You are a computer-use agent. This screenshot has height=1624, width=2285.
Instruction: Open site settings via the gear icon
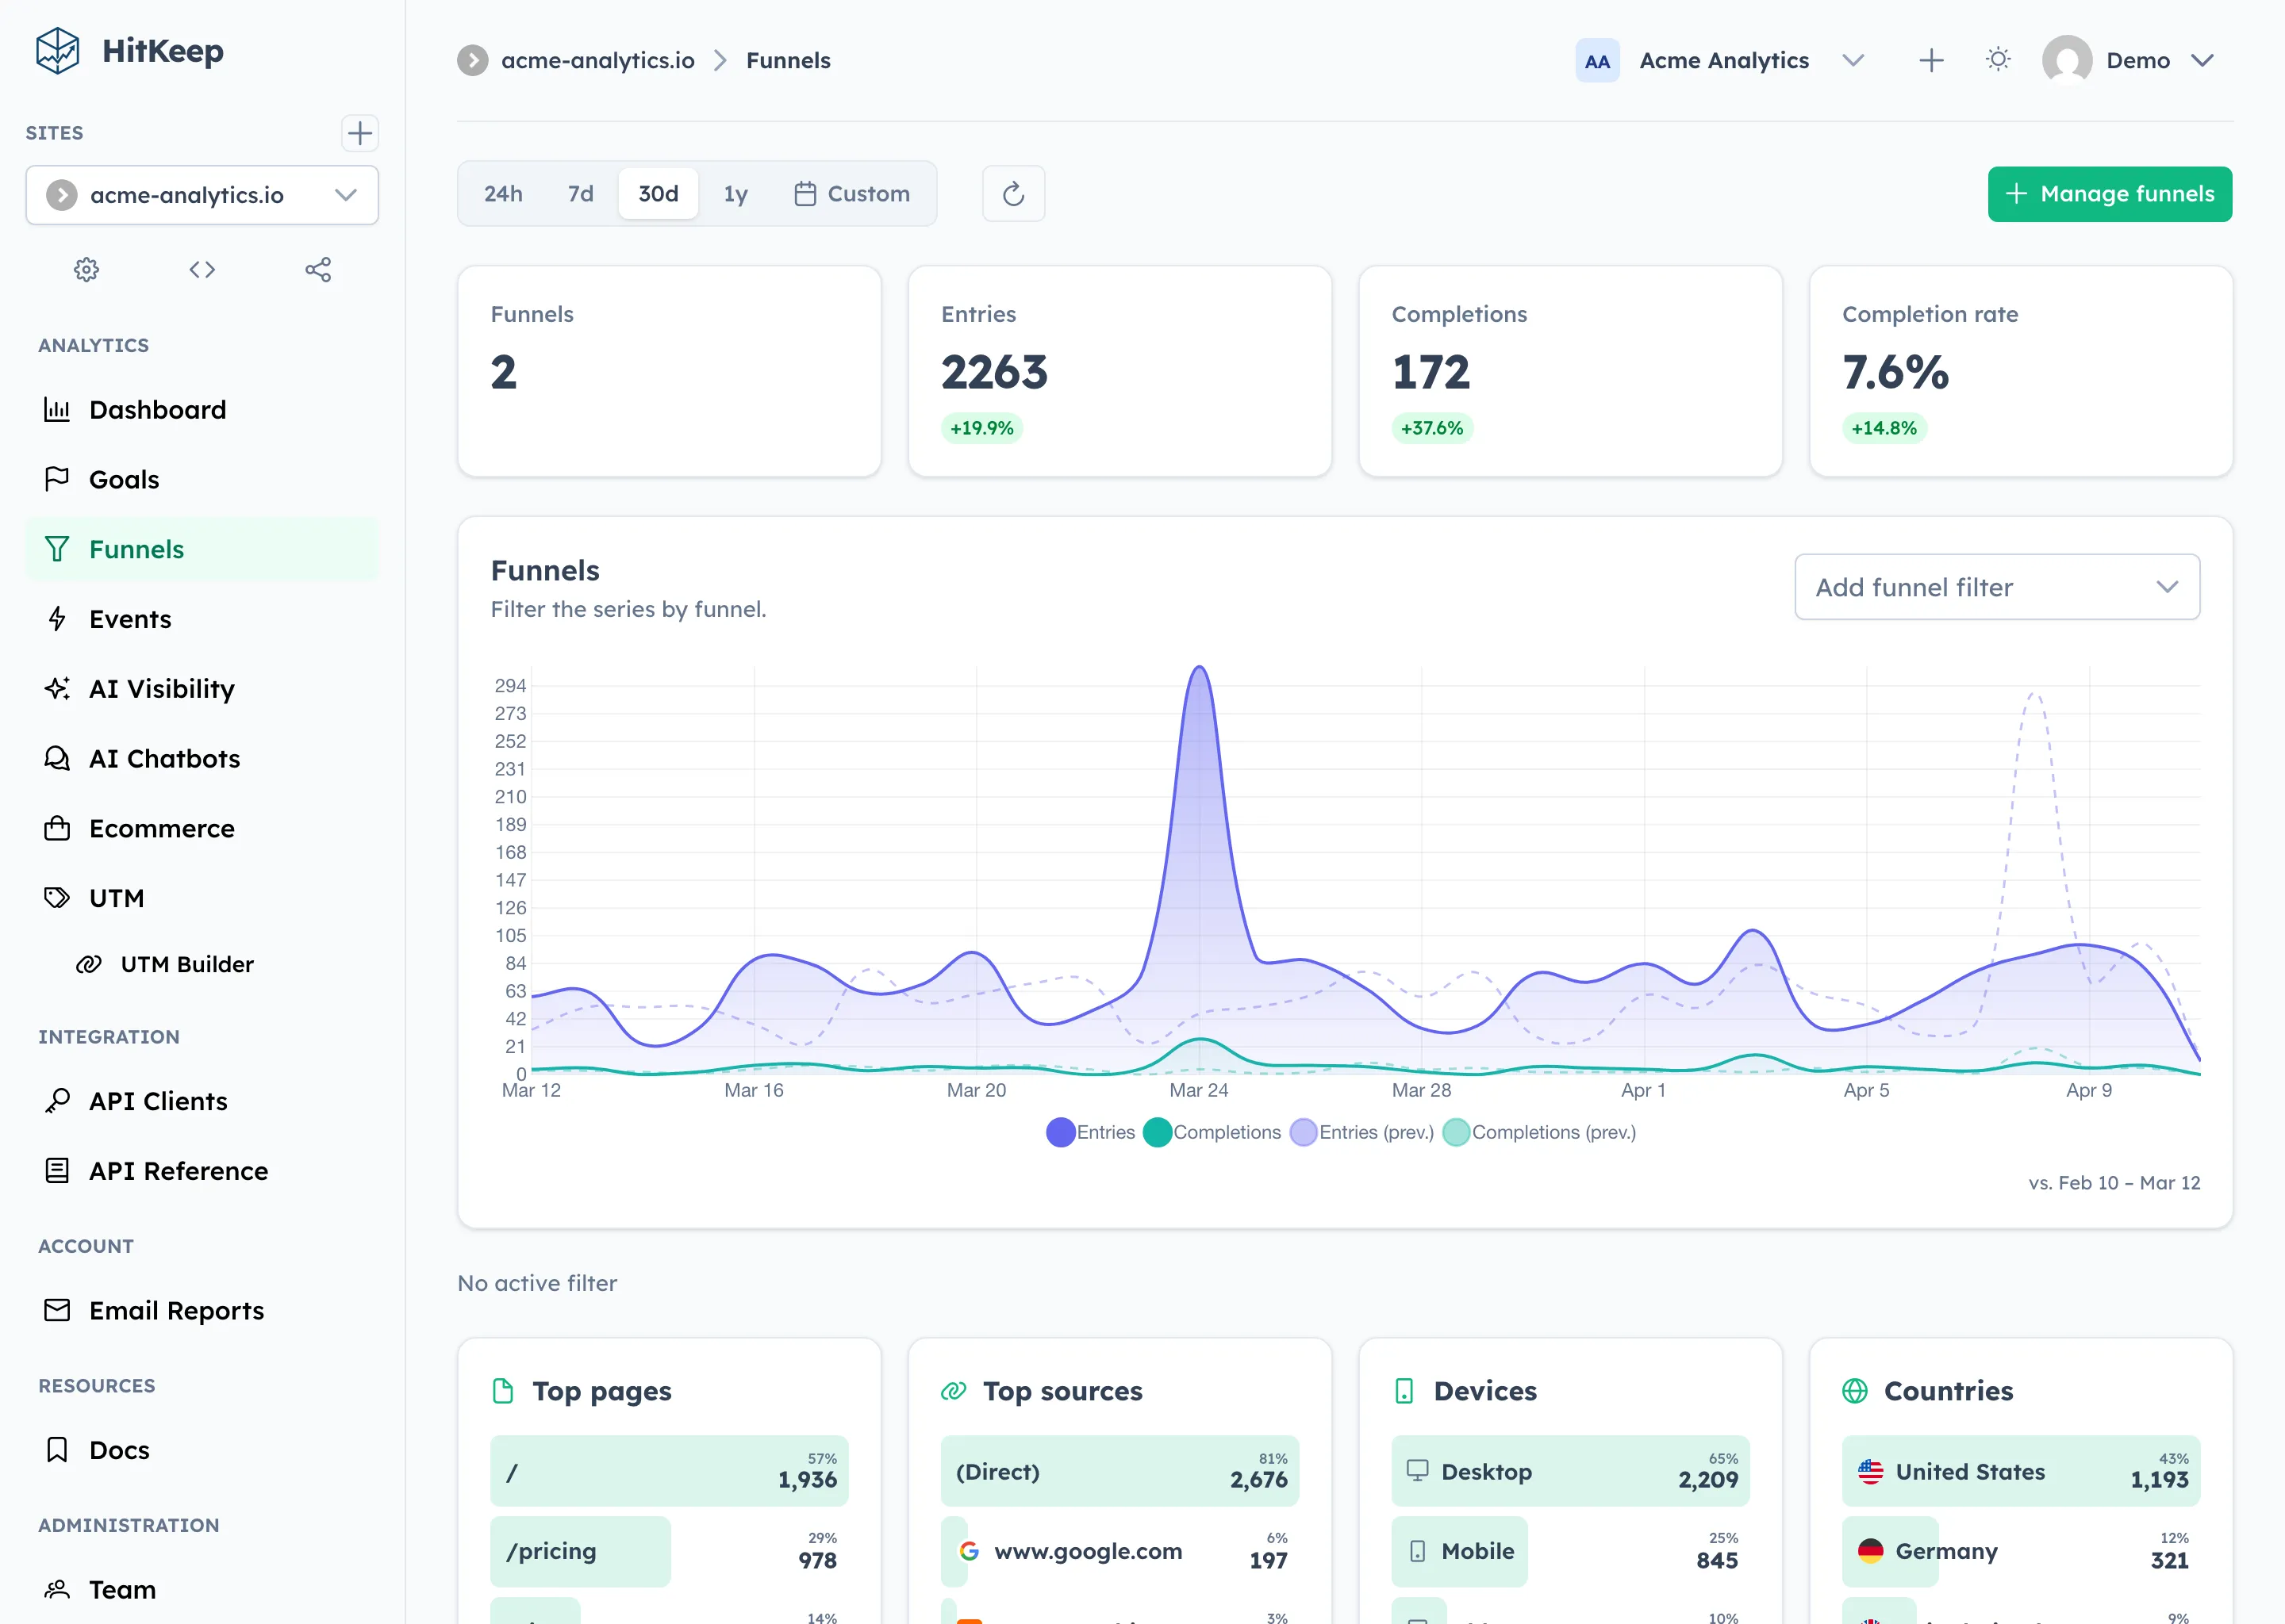pyautogui.click(x=86, y=269)
